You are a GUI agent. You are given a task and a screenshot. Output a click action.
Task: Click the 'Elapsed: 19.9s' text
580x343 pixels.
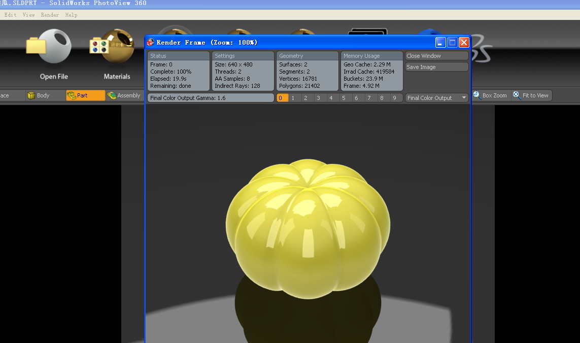(x=168, y=79)
